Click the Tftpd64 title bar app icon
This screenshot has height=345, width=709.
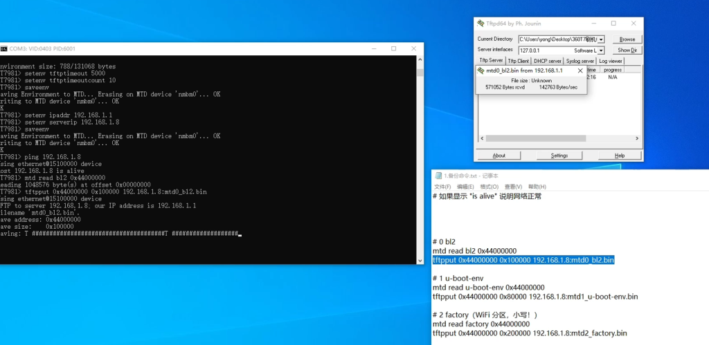click(481, 23)
